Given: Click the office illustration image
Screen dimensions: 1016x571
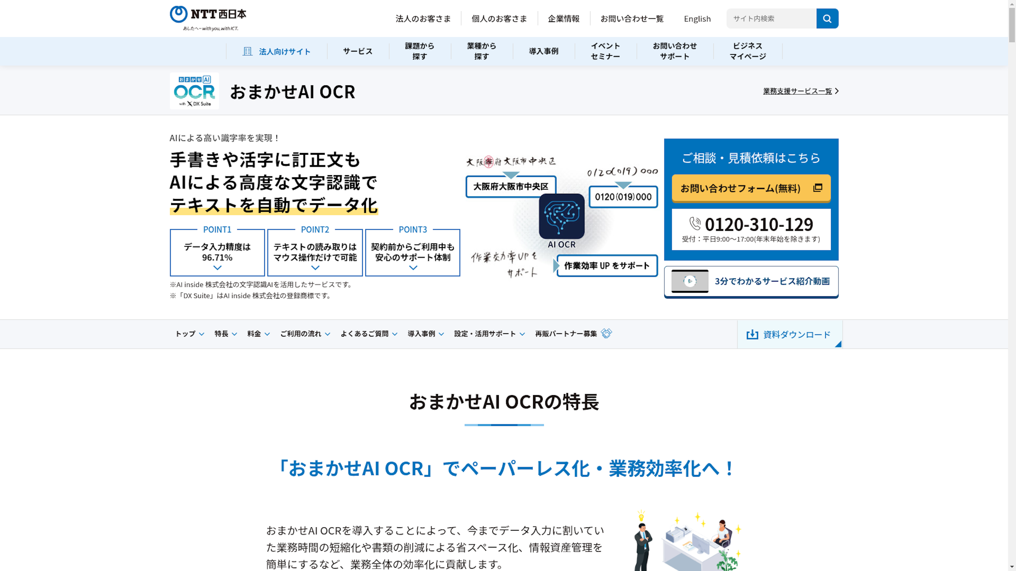Looking at the screenshot, I should click(687, 541).
